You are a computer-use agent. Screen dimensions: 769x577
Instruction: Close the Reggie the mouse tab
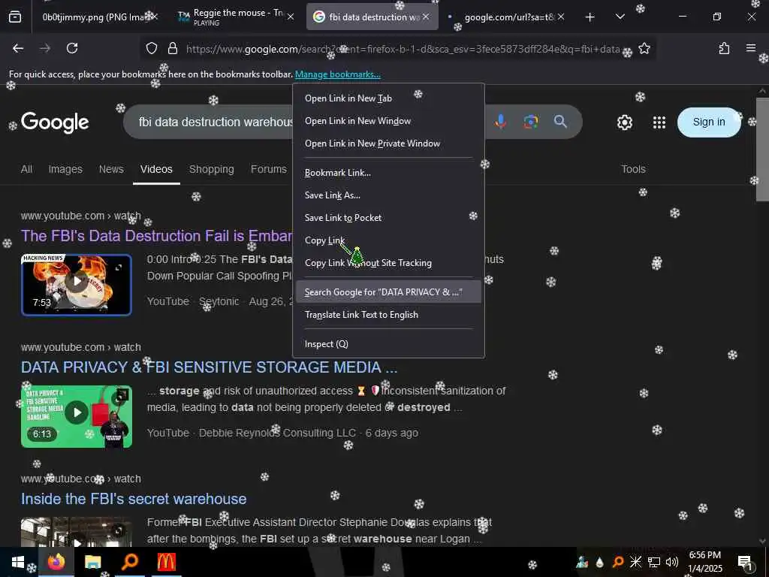(291, 17)
